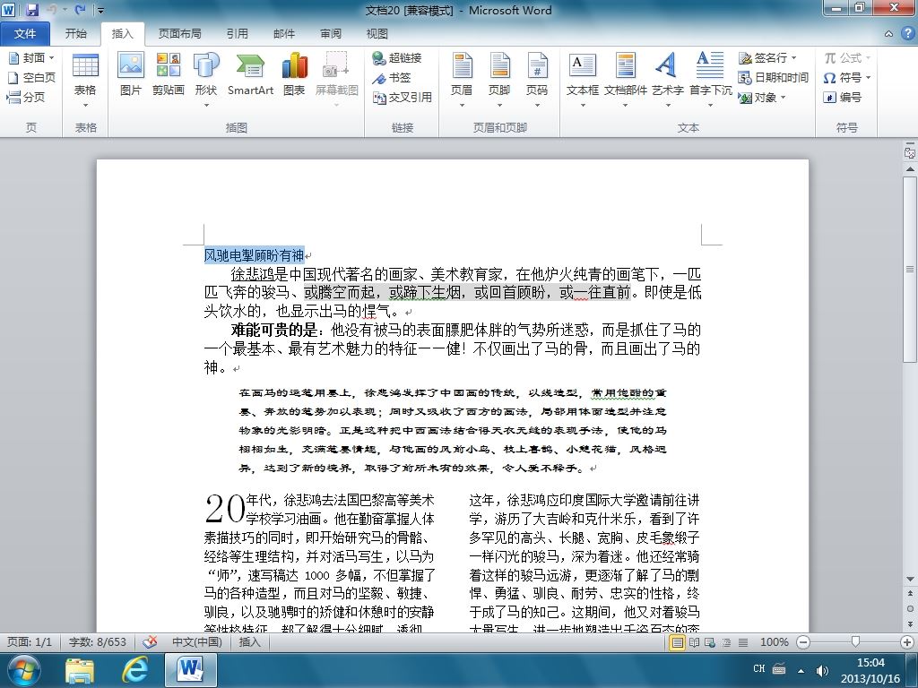
Task: Insert a signature line (签名行)
Action: (767, 57)
